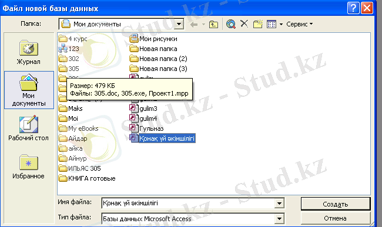Screen dimensions: 382x227
Task: Open the Views dropdown arrow
Action: click(281, 24)
